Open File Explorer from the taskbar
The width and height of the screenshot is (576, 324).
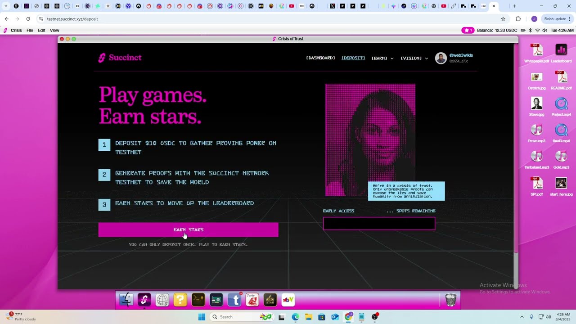point(308,317)
